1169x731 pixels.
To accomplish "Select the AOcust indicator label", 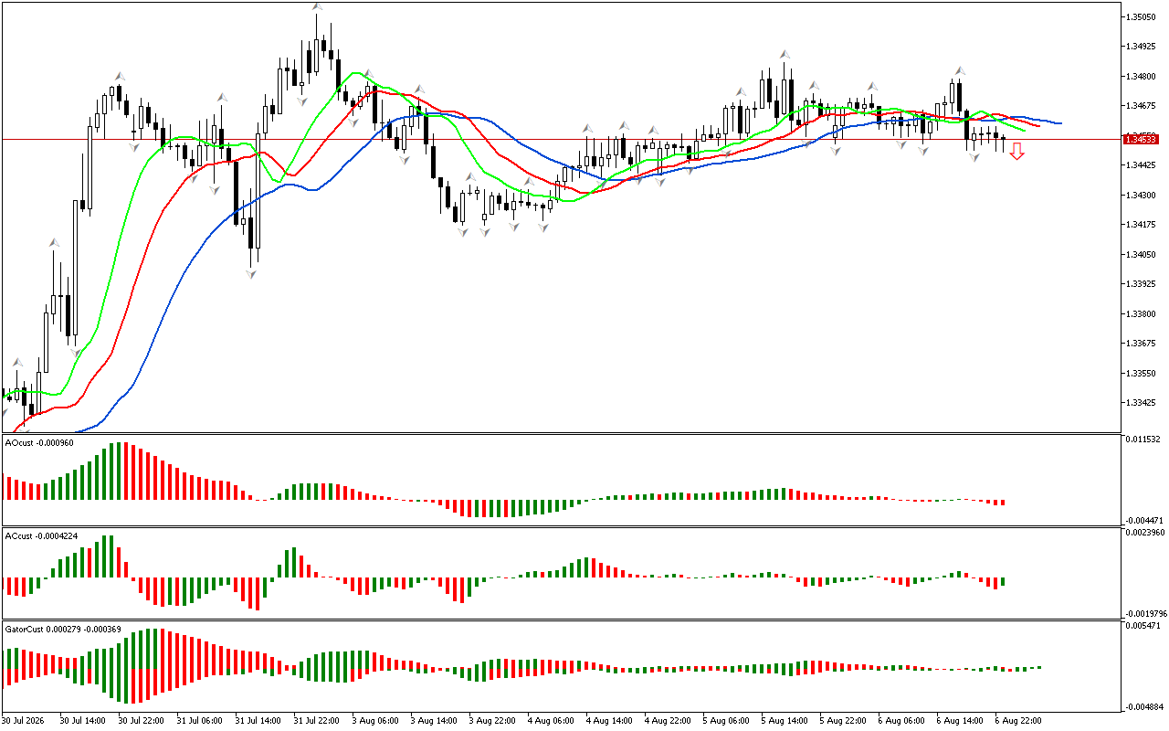I will [x=39, y=443].
